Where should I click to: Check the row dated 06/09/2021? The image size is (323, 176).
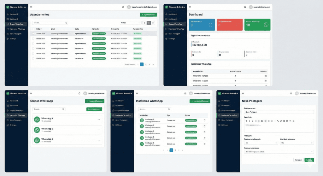(x=33, y=53)
